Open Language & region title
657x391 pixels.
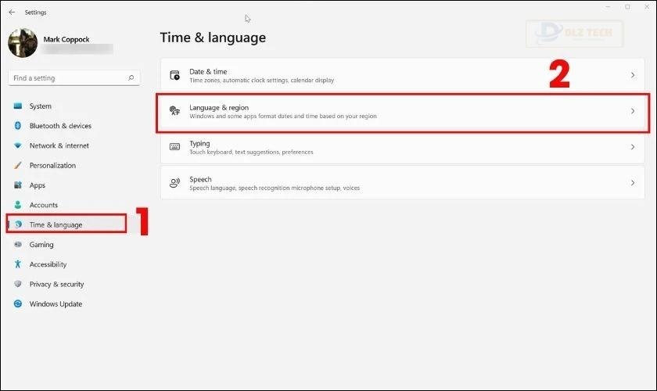pyautogui.click(x=219, y=108)
